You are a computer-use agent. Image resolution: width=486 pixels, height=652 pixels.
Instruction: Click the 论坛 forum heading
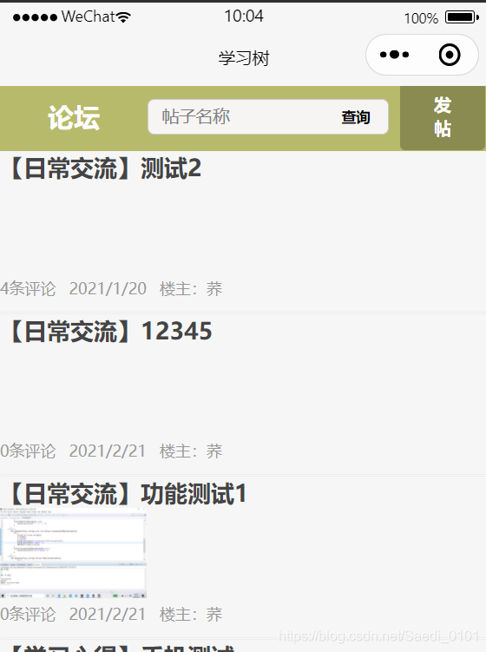click(x=74, y=118)
